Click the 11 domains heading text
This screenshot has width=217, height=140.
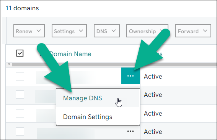[22, 8]
